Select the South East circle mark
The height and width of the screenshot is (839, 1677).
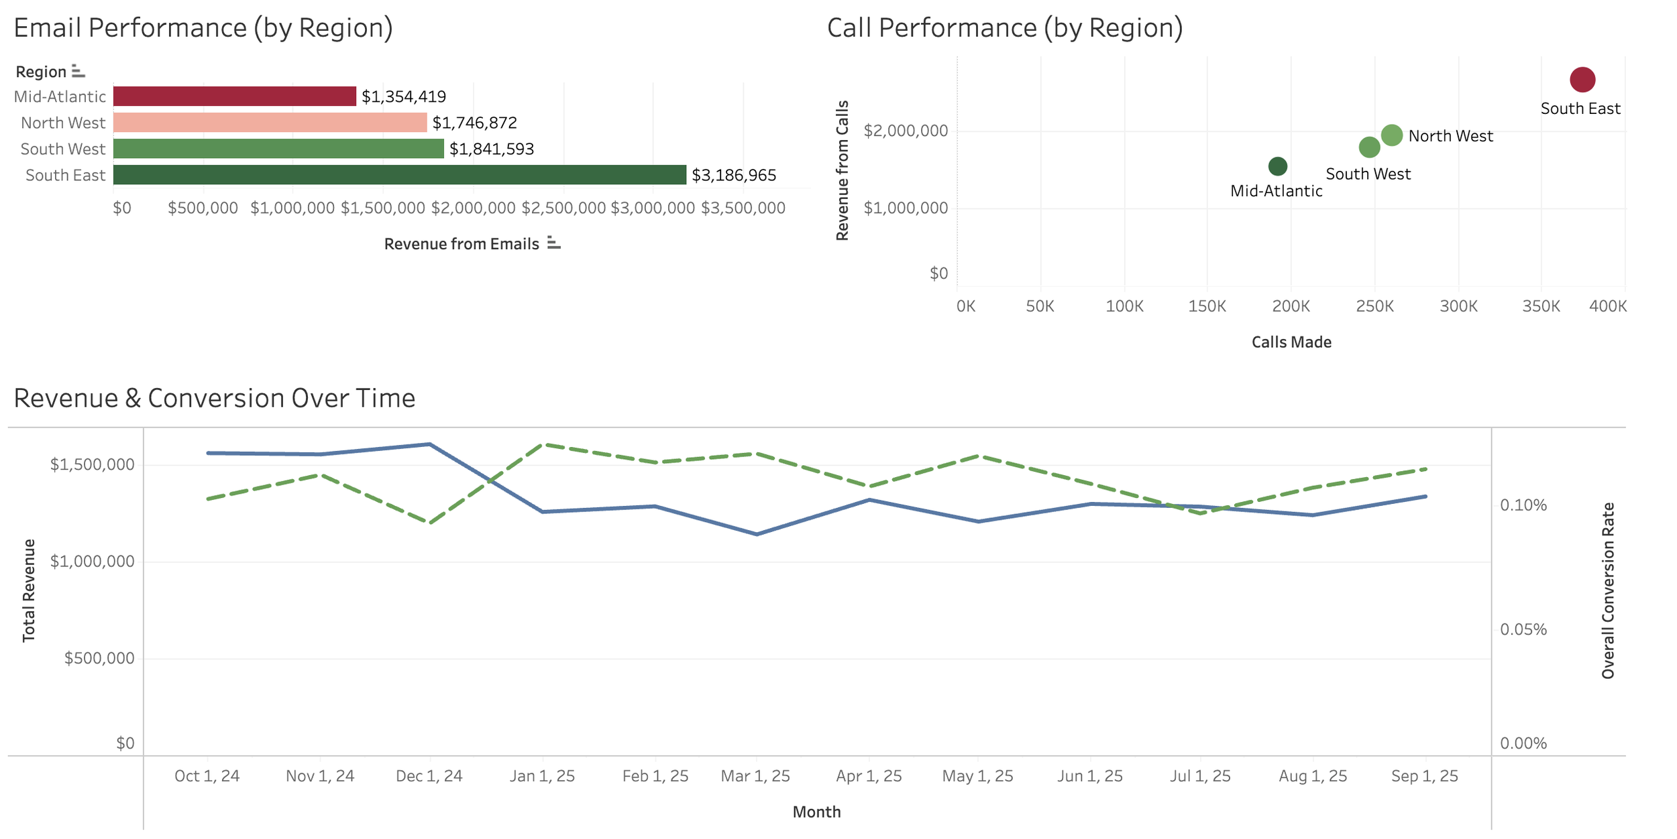(x=1582, y=78)
